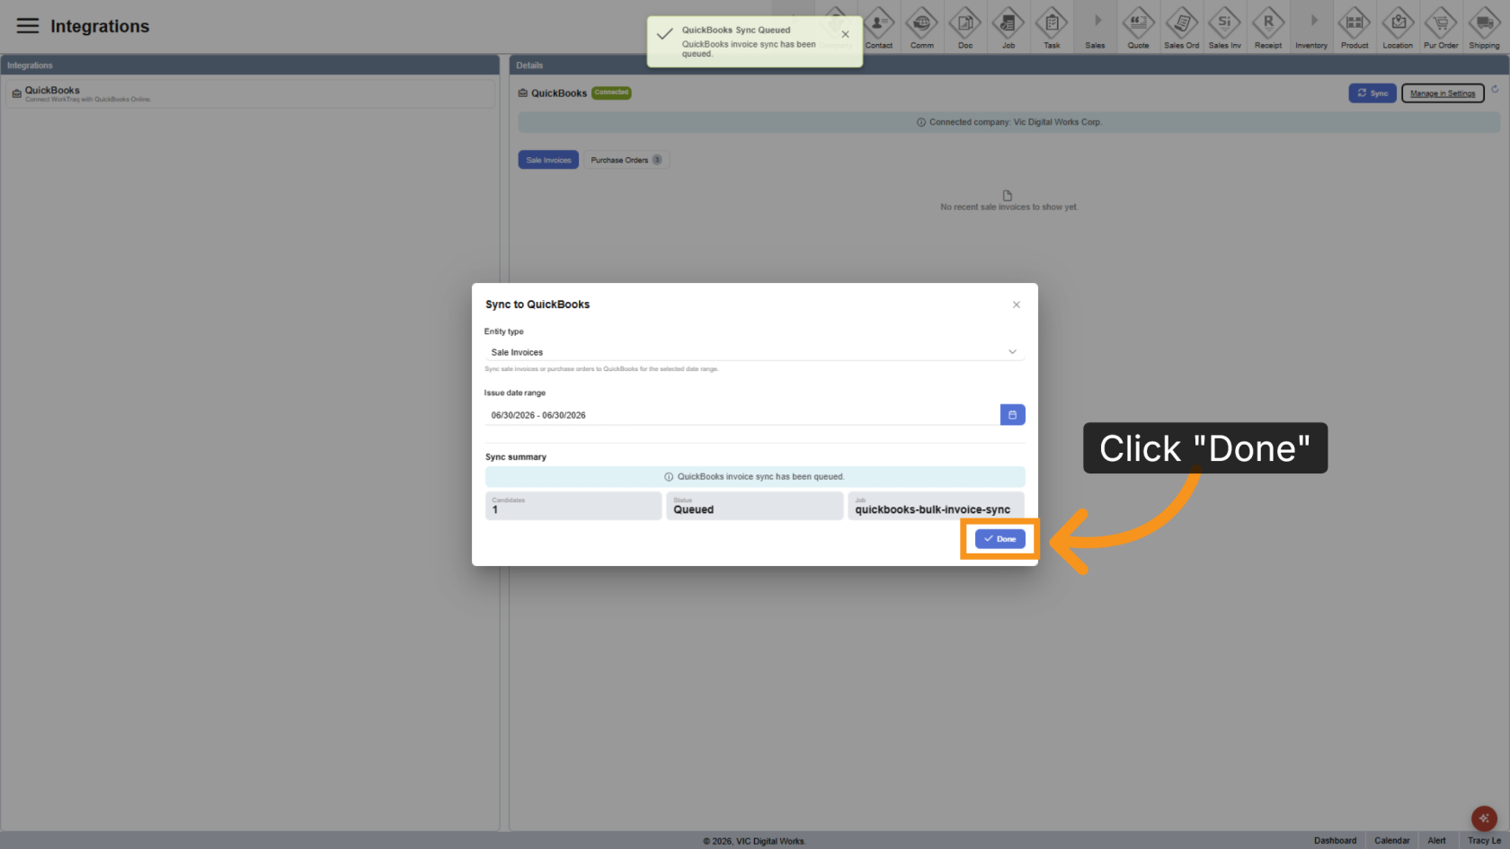
Task: Open the Location module icon
Action: (x=1398, y=28)
